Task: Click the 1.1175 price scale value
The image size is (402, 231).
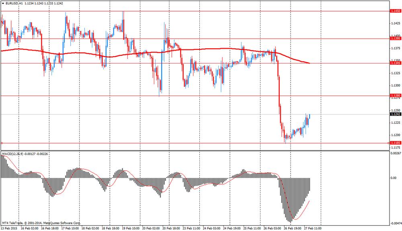Action: coord(396,147)
